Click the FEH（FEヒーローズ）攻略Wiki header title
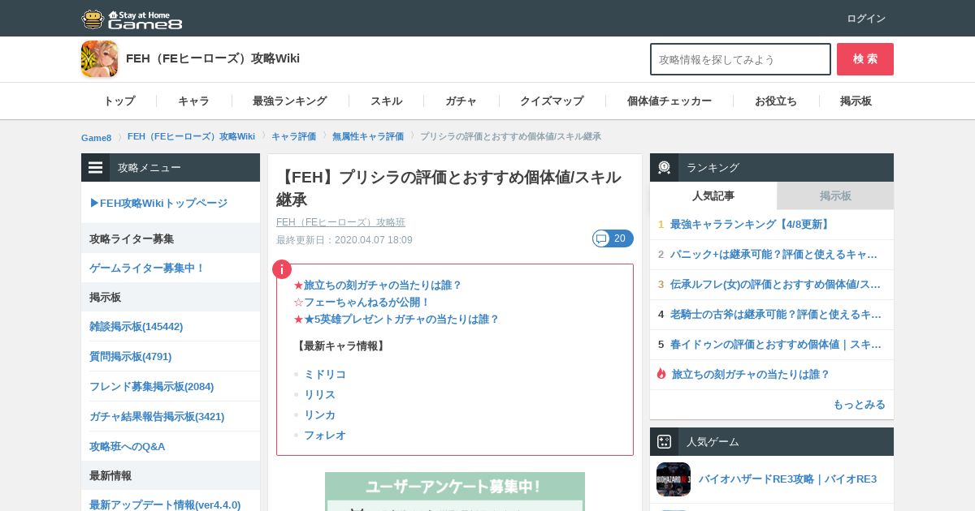 [x=213, y=58]
